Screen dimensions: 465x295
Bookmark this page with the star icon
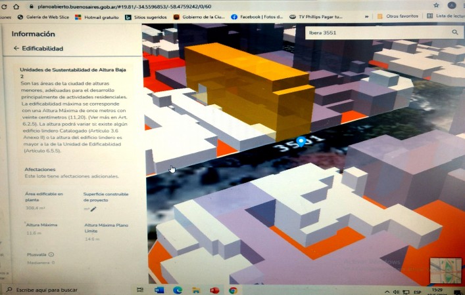tap(436, 5)
